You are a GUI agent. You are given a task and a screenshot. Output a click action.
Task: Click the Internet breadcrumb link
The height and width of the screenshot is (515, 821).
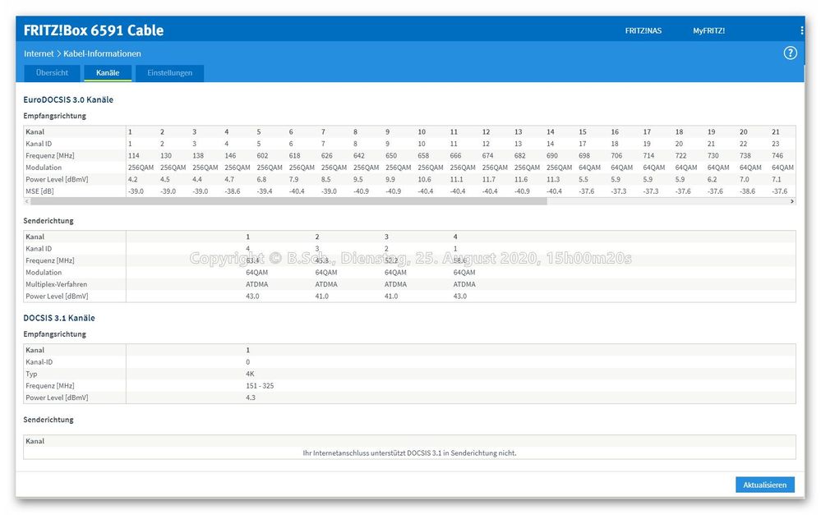[x=39, y=53]
